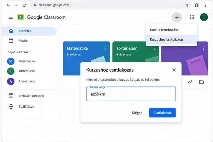This screenshot has width=213, height=142.
Task: Bookmark page with the star icon
Action: pos(187,5)
